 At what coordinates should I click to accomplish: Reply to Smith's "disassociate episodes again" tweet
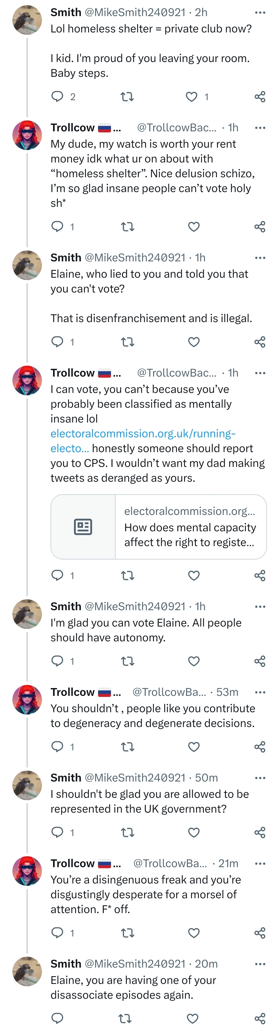tap(57, 1018)
